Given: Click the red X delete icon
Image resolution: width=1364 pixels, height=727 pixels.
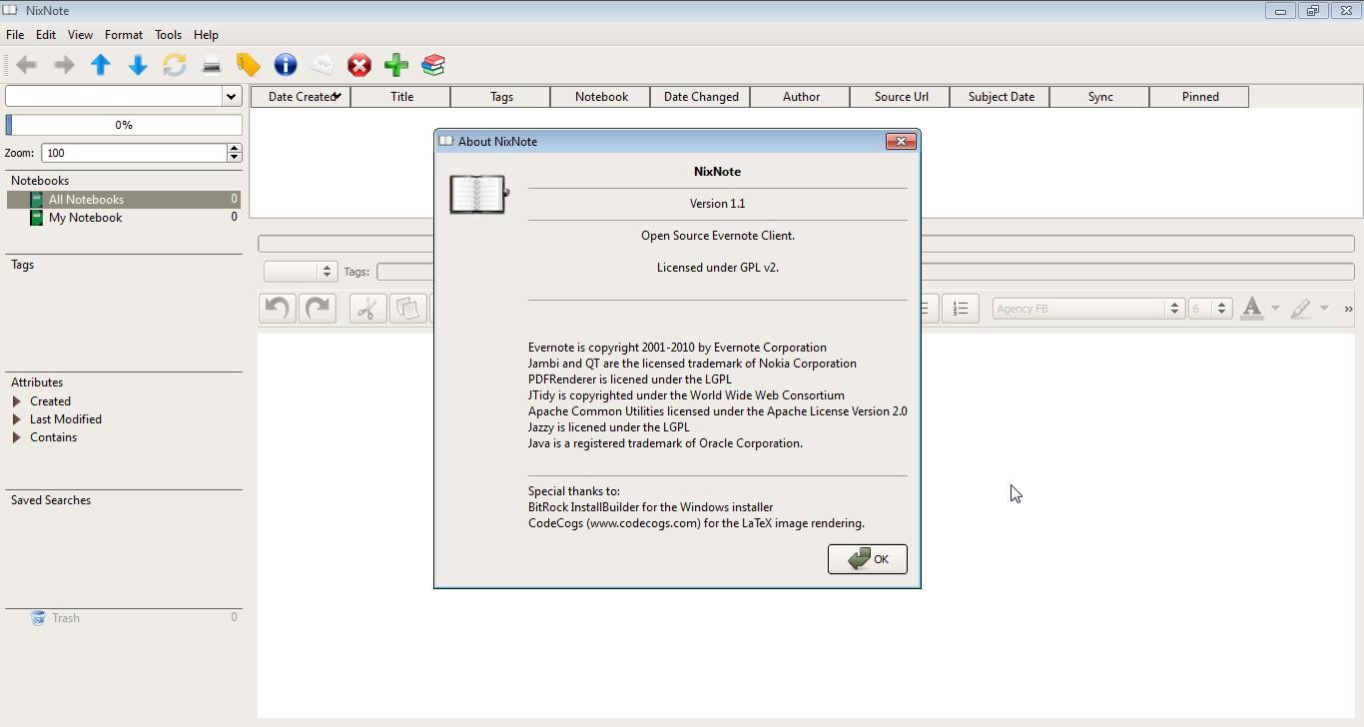Looking at the screenshot, I should point(358,66).
